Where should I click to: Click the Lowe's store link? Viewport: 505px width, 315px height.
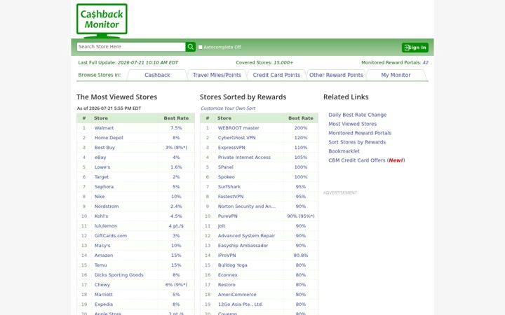tap(102, 167)
